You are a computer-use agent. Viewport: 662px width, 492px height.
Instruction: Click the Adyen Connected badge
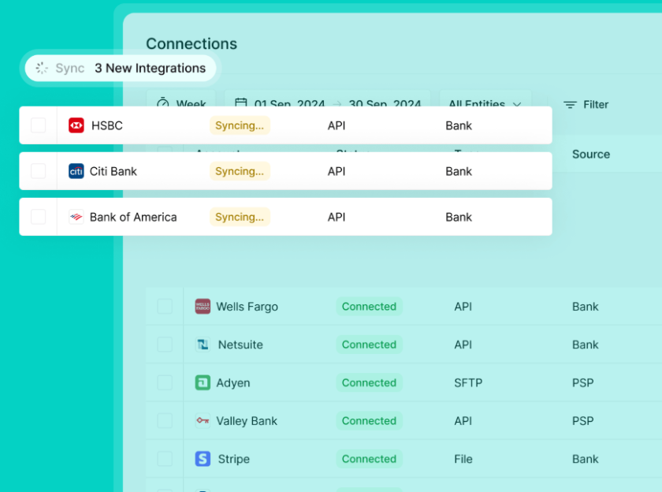[x=369, y=382]
